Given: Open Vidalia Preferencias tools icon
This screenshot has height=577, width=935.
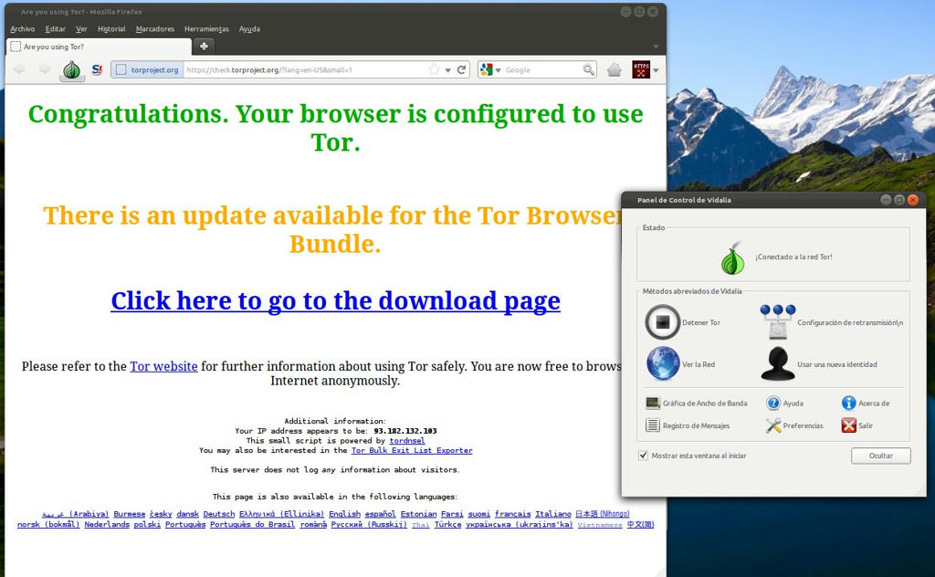Looking at the screenshot, I should (x=773, y=425).
